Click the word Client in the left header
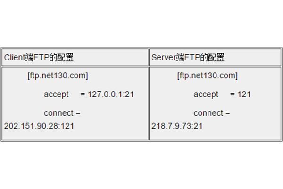 coord(15,57)
